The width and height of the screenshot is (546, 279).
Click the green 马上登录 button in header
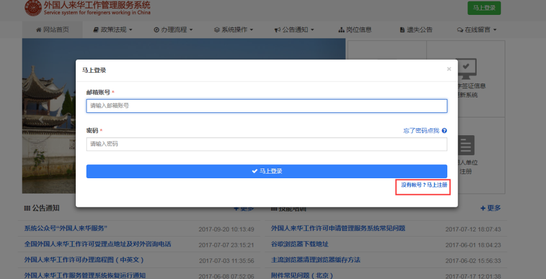(x=484, y=8)
